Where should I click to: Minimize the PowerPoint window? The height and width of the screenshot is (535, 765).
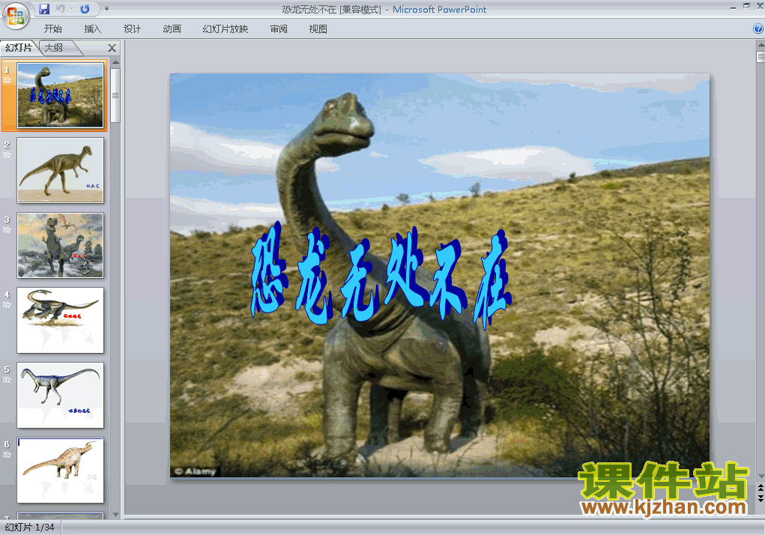coord(733,7)
